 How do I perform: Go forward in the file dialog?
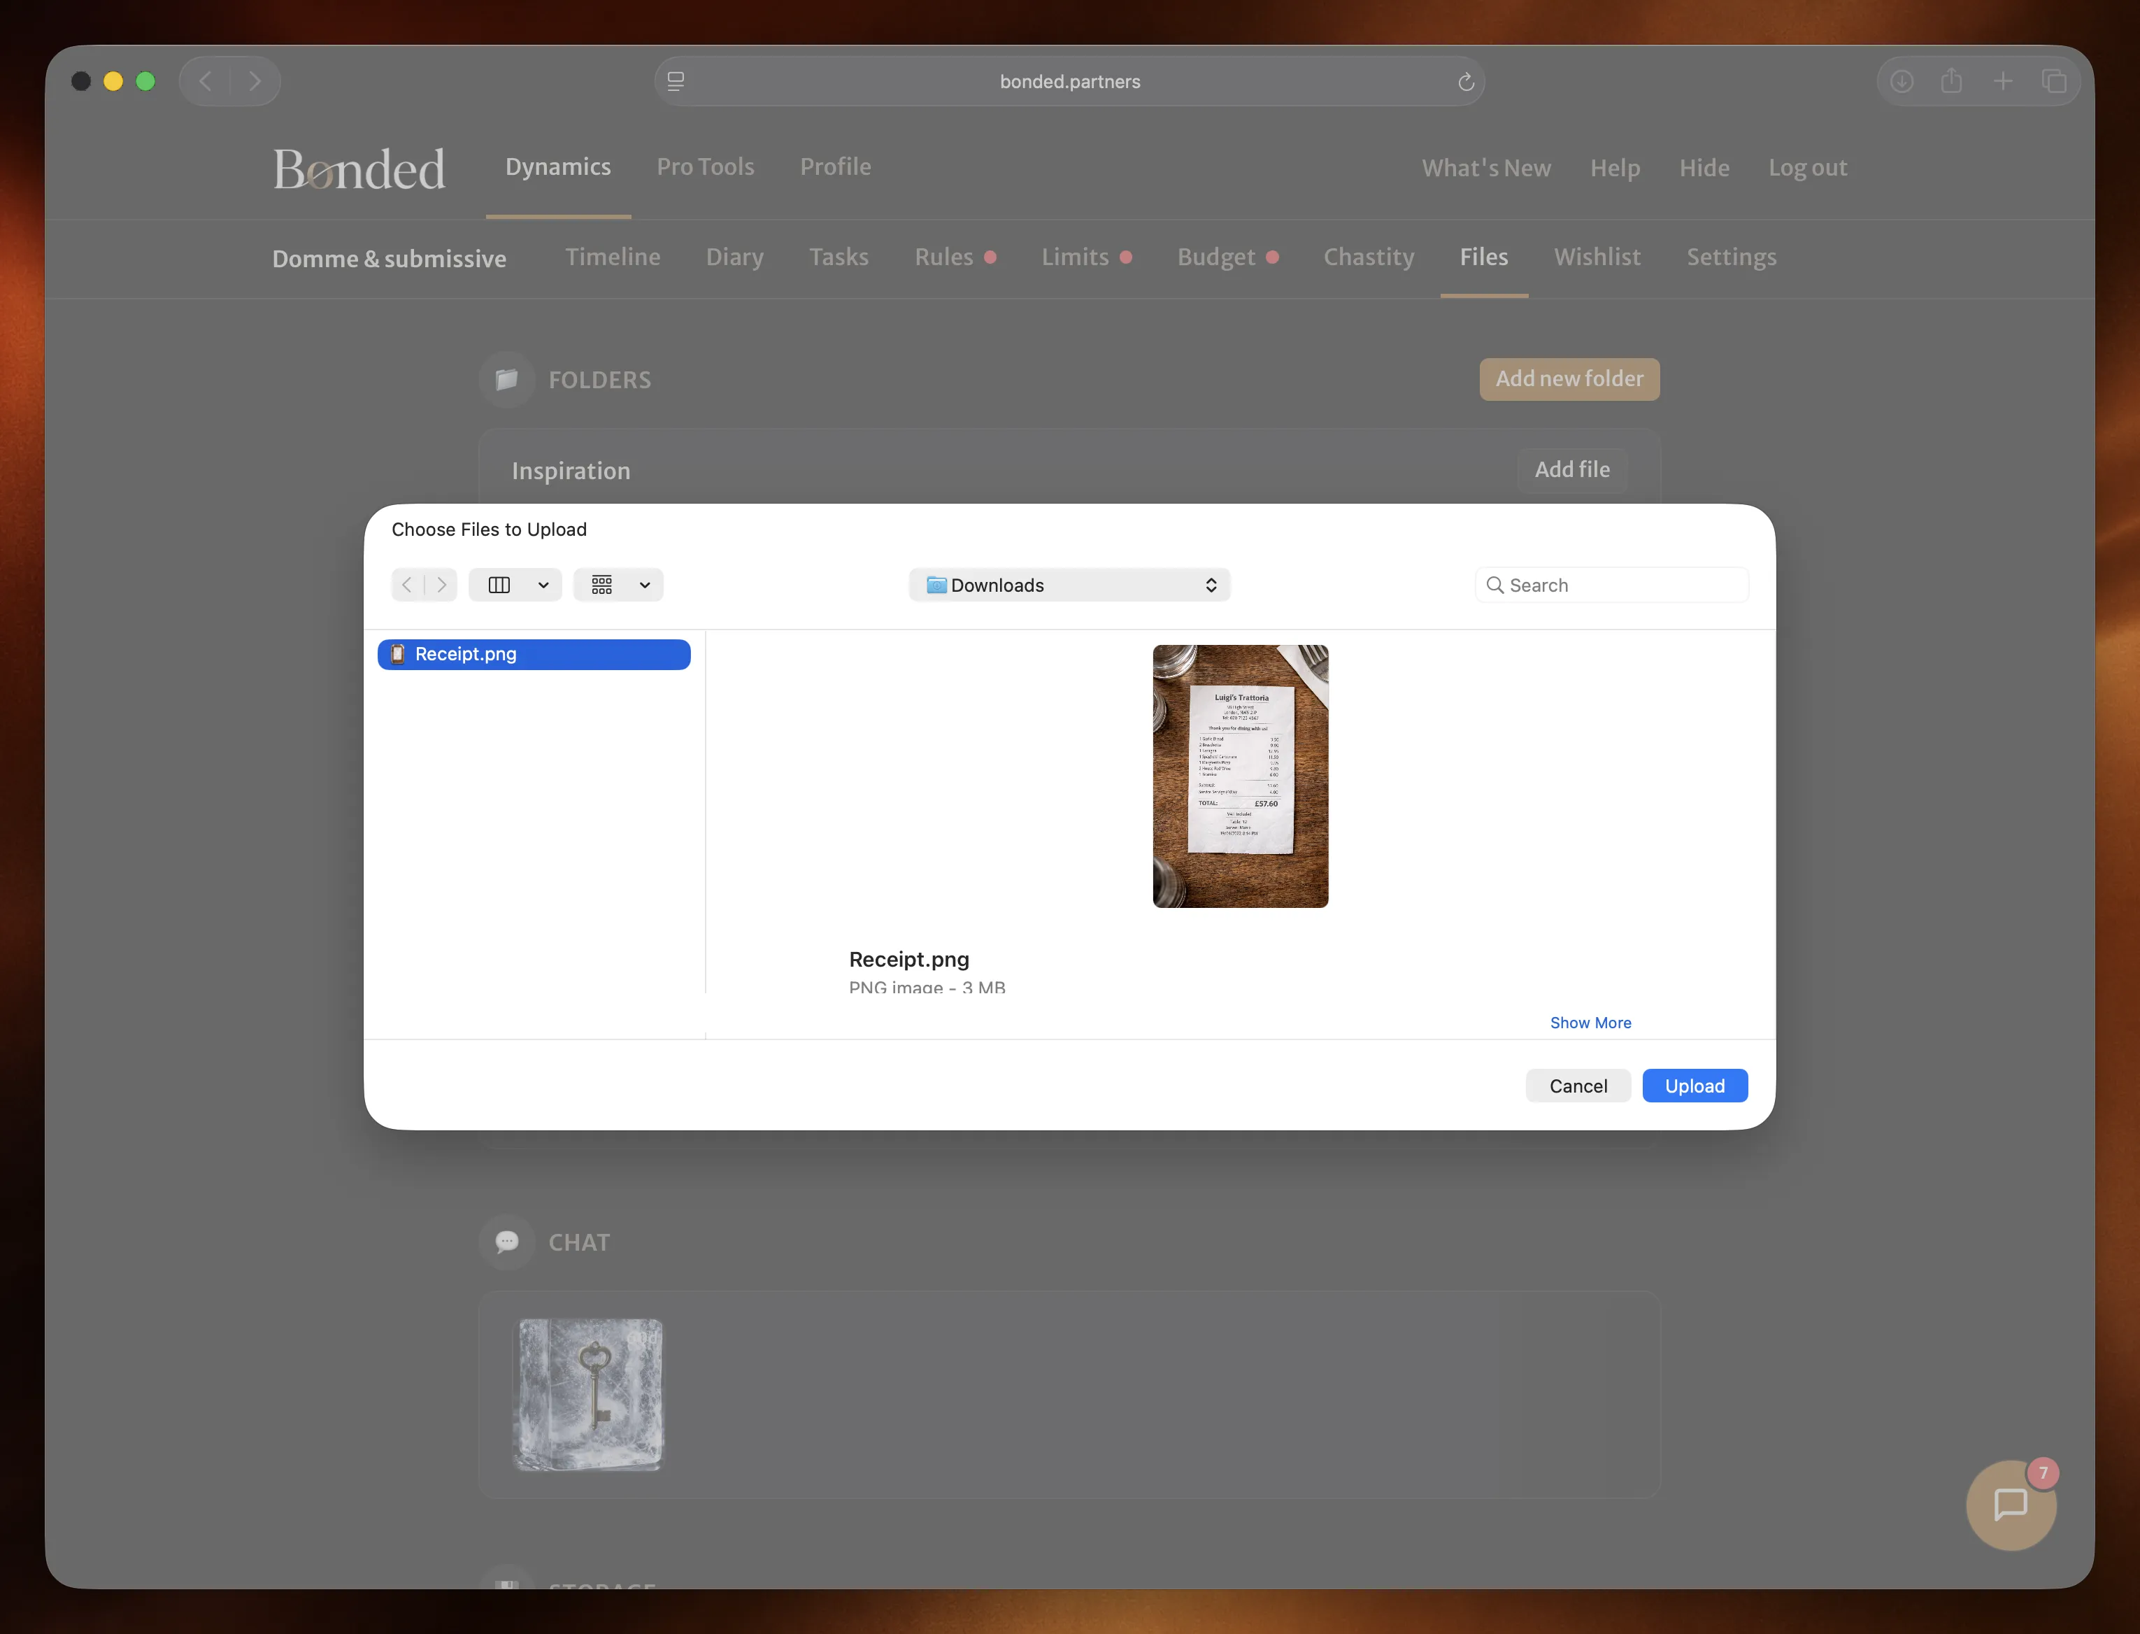441,585
